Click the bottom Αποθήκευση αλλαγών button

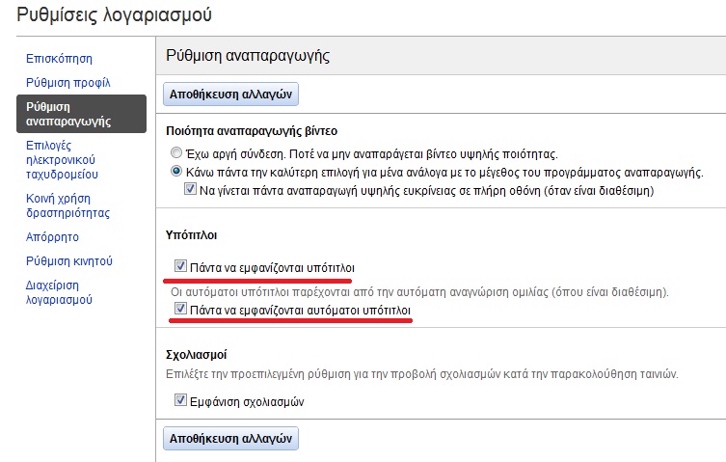click(x=231, y=437)
